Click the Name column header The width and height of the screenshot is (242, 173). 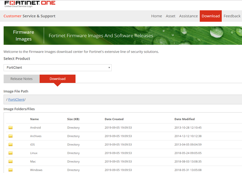click(x=34, y=119)
